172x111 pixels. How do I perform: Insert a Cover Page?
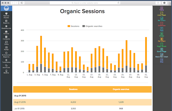162,50
